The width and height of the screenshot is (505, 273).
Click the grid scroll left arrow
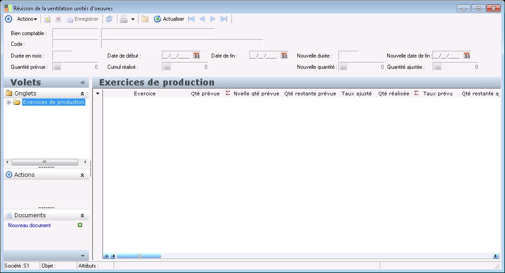click(113, 256)
